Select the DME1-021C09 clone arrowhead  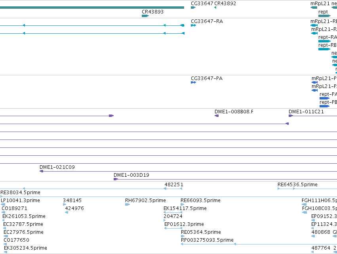[x=42, y=171]
